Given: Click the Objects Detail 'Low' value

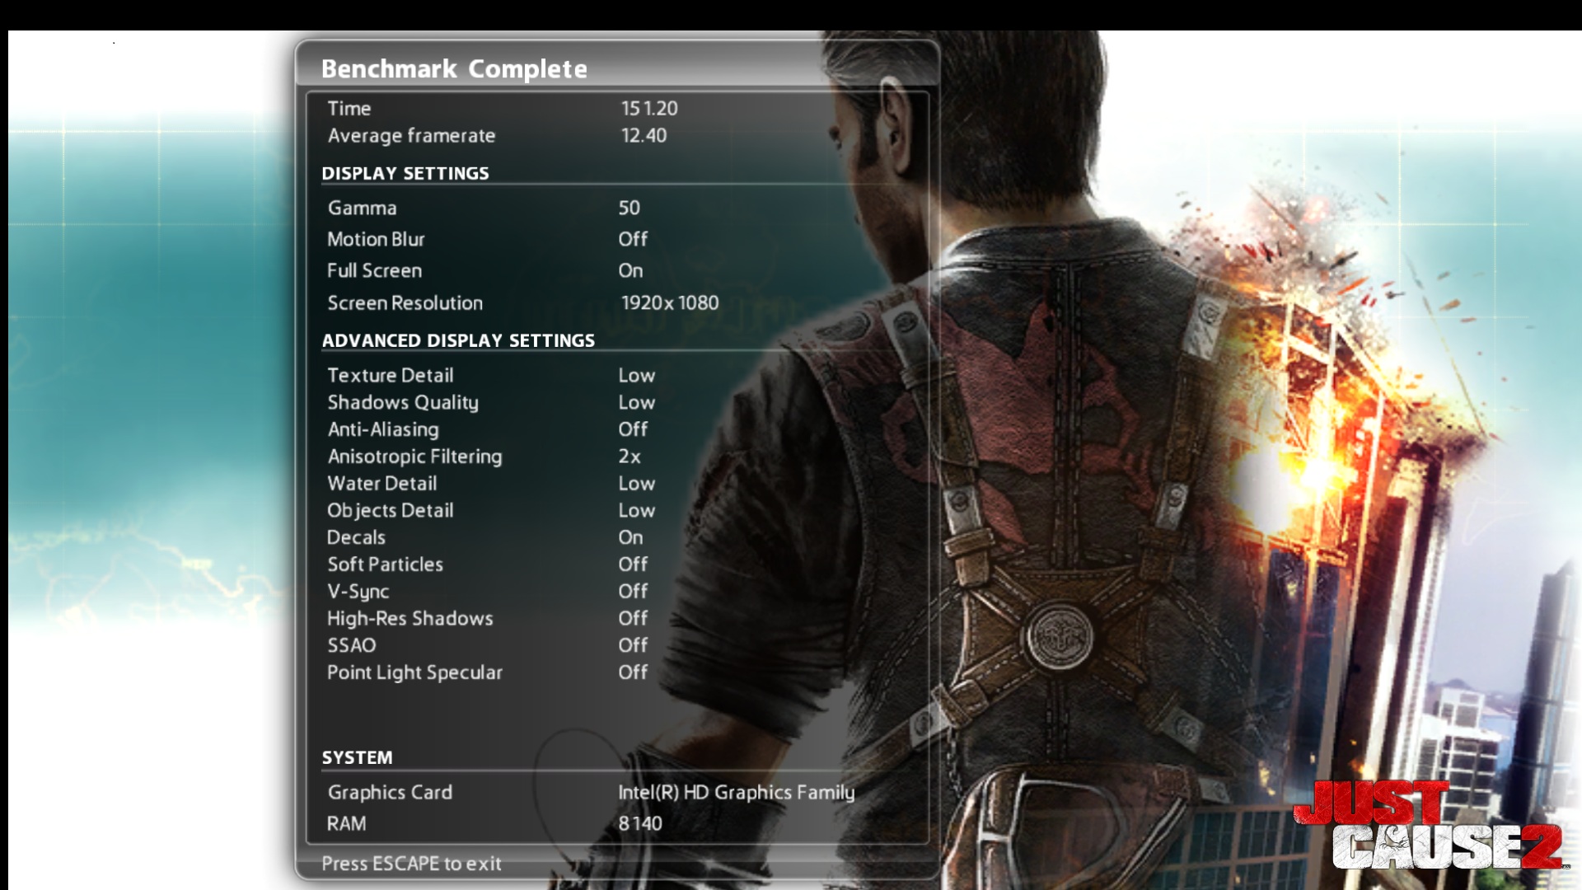Looking at the screenshot, I should point(637,510).
